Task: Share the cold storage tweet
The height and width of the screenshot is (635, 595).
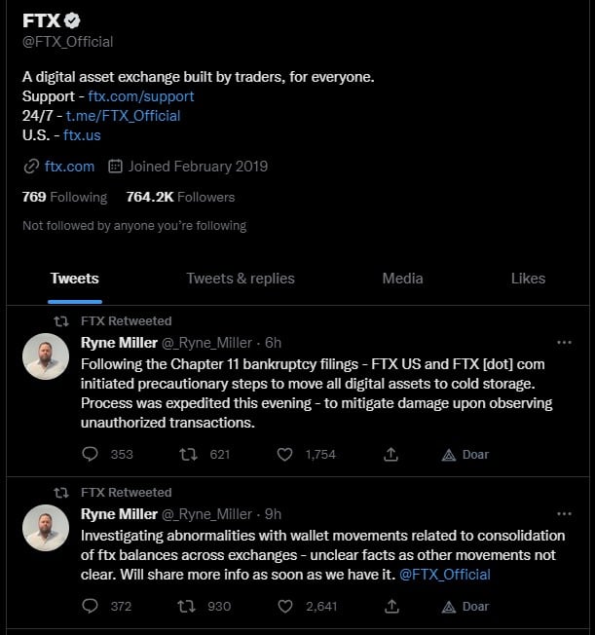Action: (390, 454)
